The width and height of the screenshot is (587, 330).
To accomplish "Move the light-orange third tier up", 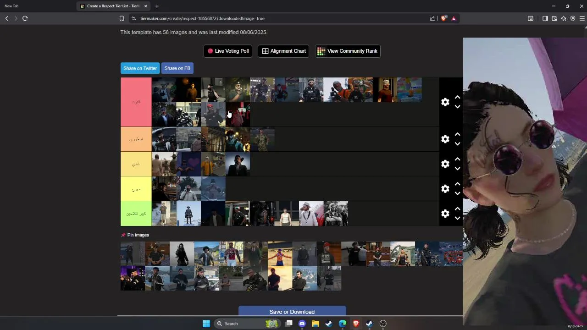I will click(457, 159).
